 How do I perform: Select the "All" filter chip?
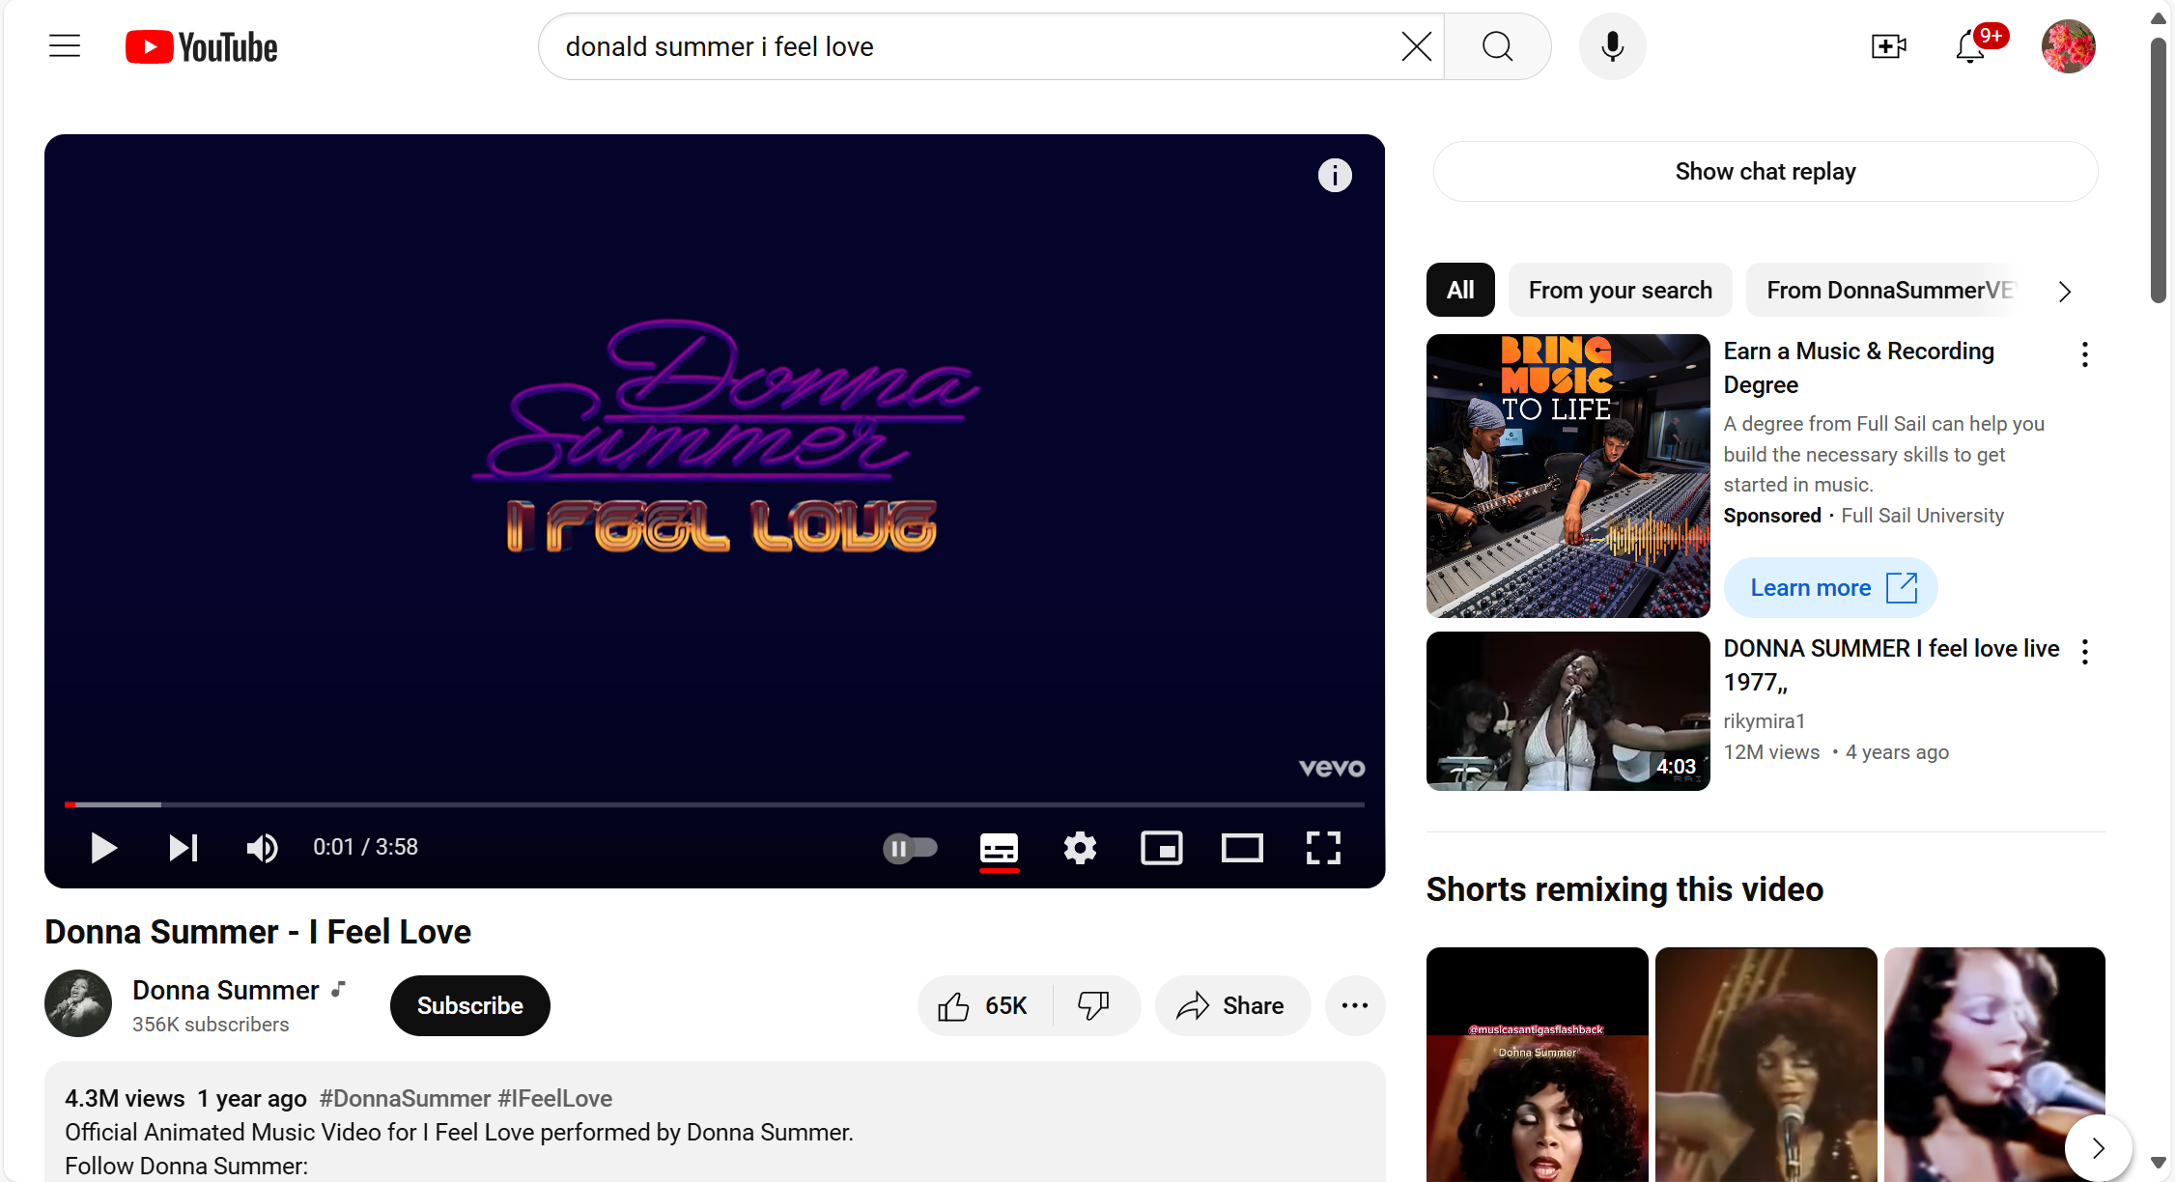pyautogui.click(x=1460, y=290)
